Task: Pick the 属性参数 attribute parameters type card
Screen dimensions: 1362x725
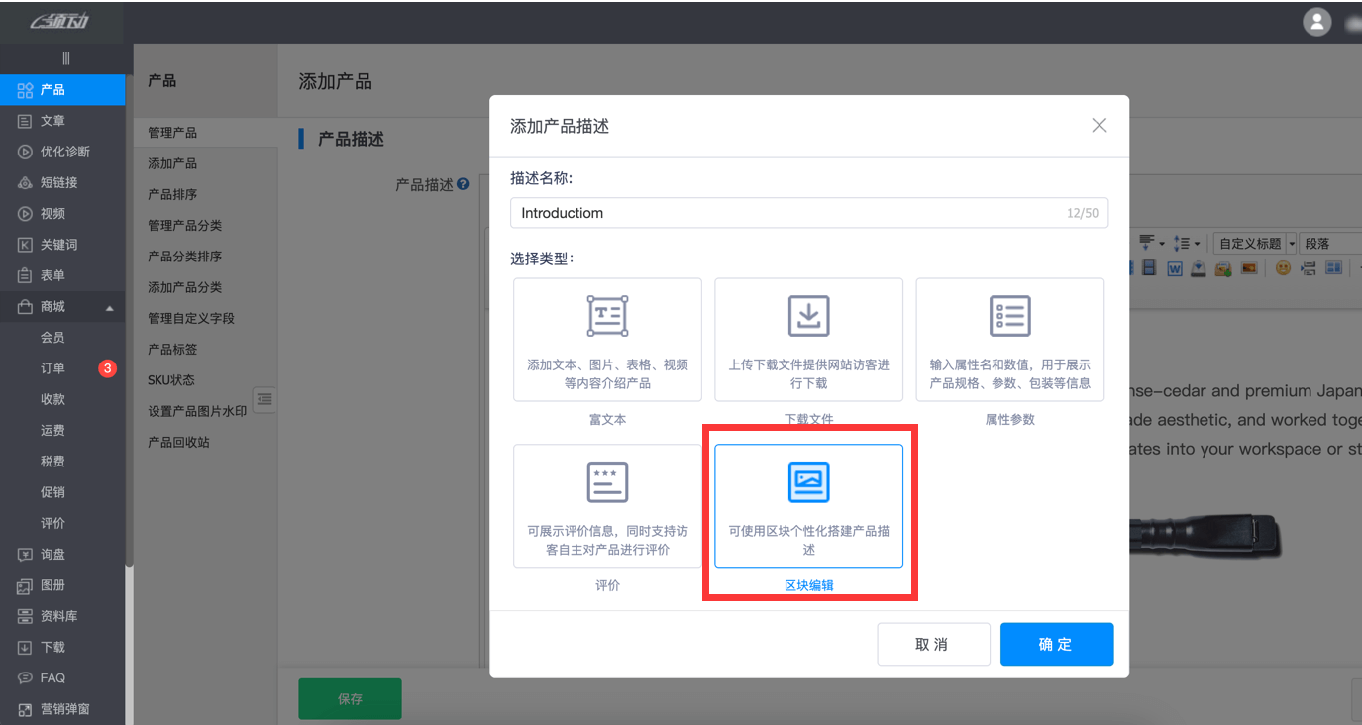Action: 1009,339
